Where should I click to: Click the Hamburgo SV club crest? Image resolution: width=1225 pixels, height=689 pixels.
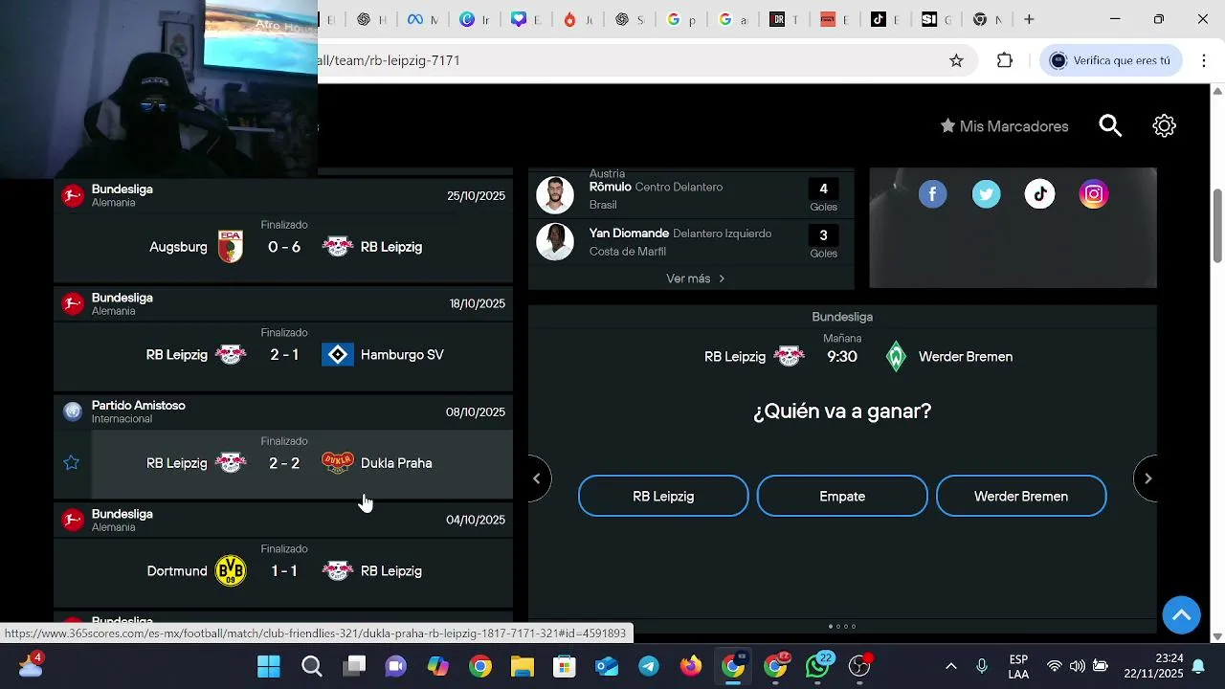click(x=338, y=355)
